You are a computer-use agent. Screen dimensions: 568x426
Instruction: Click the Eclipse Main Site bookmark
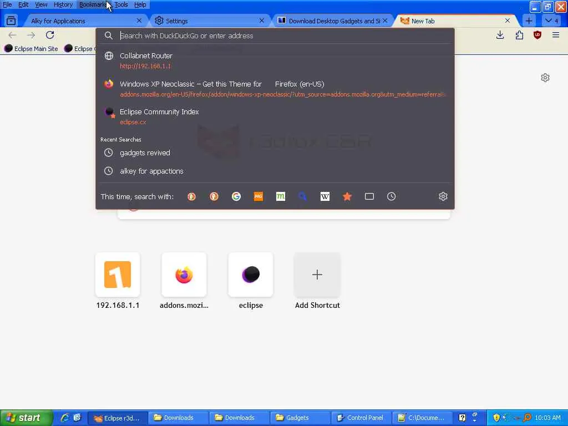click(x=31, y=49)
